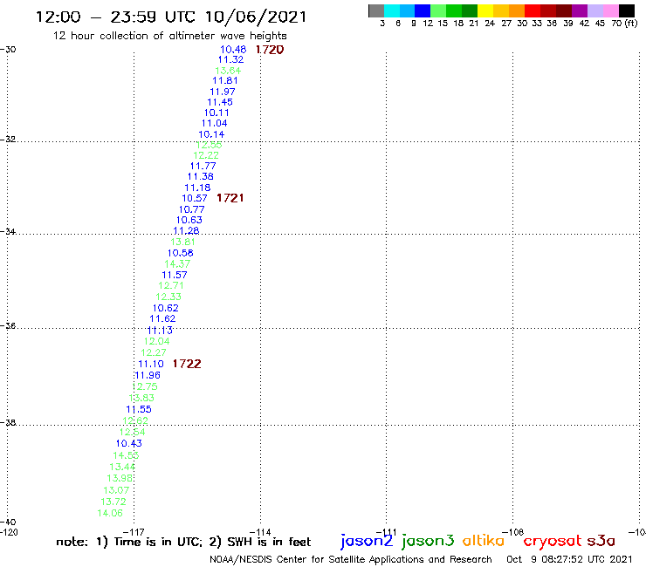Select the 13.98 reading
Screen dimensions: 646x567
click(x=120, y=479)
